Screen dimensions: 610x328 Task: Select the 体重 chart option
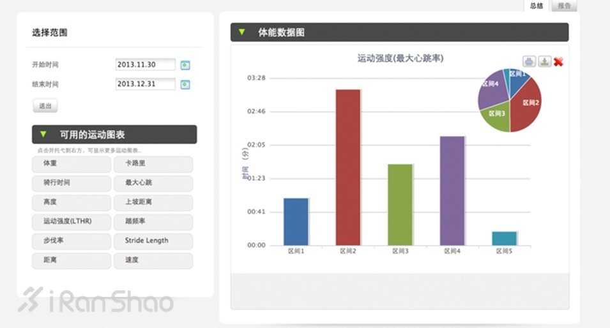coord(71,164)
